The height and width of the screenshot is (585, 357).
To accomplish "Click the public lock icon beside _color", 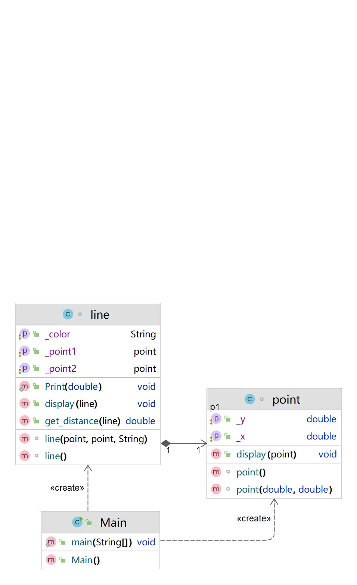I will coord(36,334).
